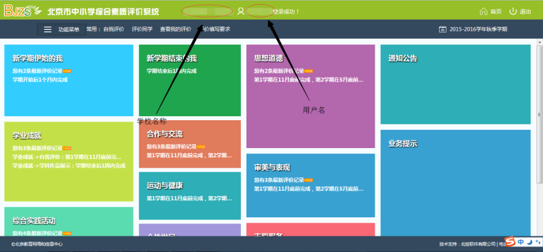Open the 合作与交流 orange tile
The height and width of the screenshot is (252, 543).
click(x=190, y=144)
